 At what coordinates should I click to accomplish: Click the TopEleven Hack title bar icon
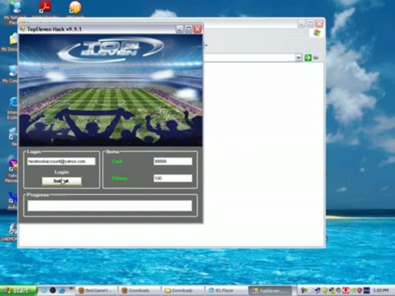(x=23, y=29)
